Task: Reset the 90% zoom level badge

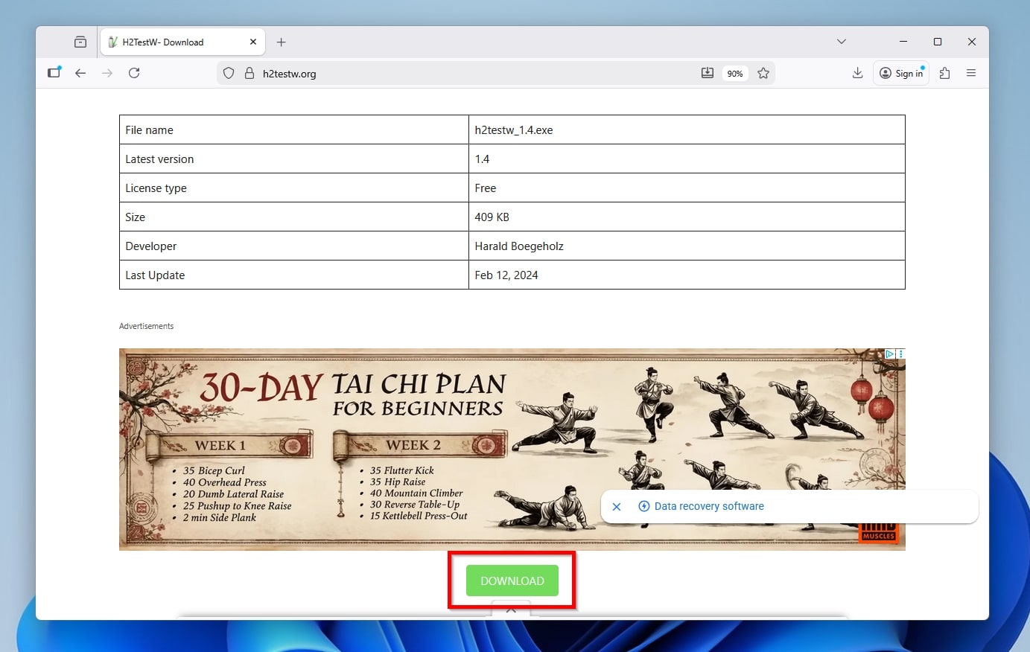Action: point(735,74)
